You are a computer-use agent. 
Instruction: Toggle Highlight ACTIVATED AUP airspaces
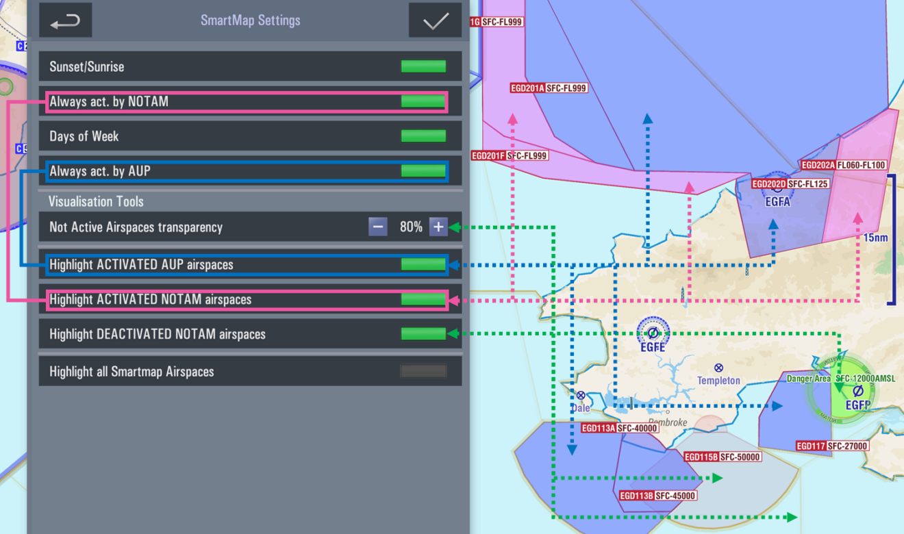tap(423, 264)
